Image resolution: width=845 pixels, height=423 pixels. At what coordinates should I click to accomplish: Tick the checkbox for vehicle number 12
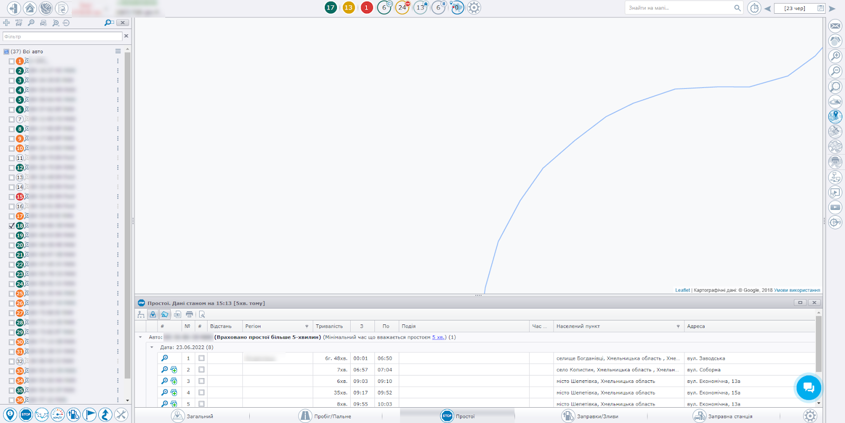(12, 168)
